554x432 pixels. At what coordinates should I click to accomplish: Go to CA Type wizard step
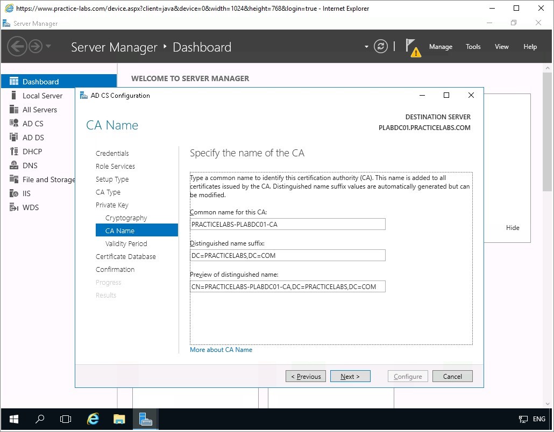point(108,192)
